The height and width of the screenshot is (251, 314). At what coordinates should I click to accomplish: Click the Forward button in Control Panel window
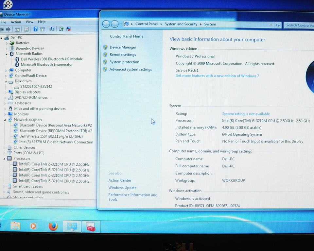pos(114,24)
